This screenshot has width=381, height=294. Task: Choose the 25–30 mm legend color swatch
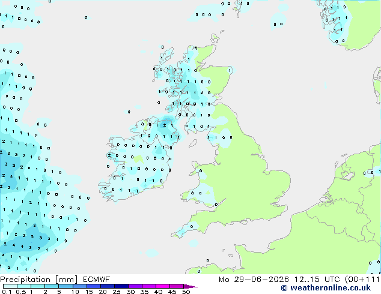pos(121,286)
